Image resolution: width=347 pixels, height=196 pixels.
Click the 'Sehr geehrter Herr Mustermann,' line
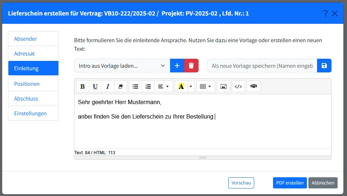point(120,102)
